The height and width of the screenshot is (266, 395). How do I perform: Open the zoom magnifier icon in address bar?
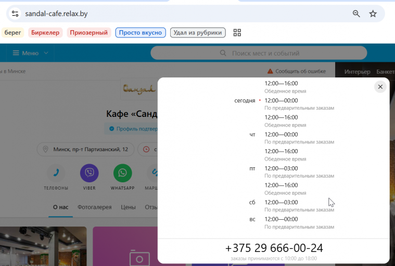pyautogui.click(x=356, y=14)
